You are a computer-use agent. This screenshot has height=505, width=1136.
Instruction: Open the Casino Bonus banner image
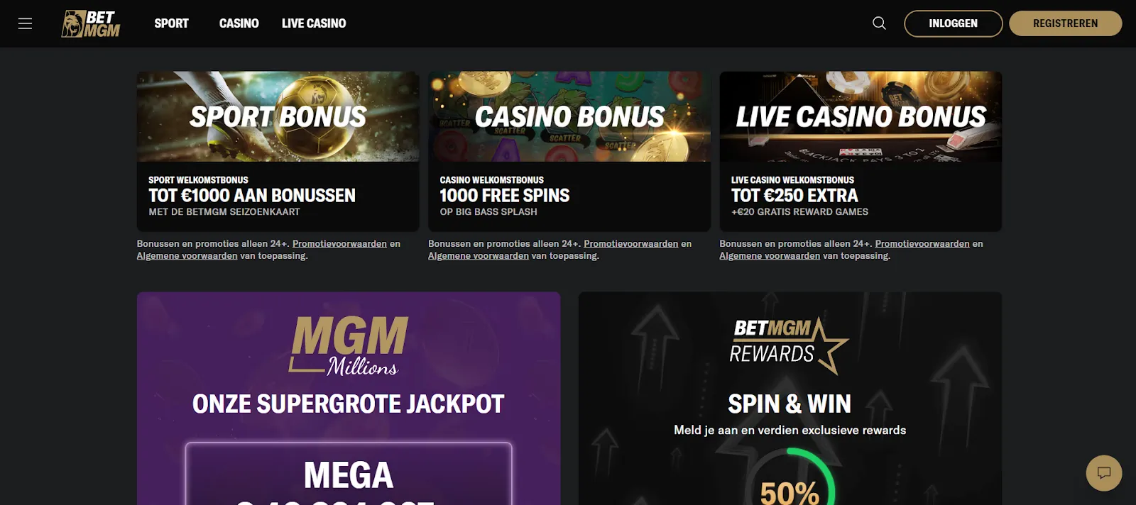point(569,116)
